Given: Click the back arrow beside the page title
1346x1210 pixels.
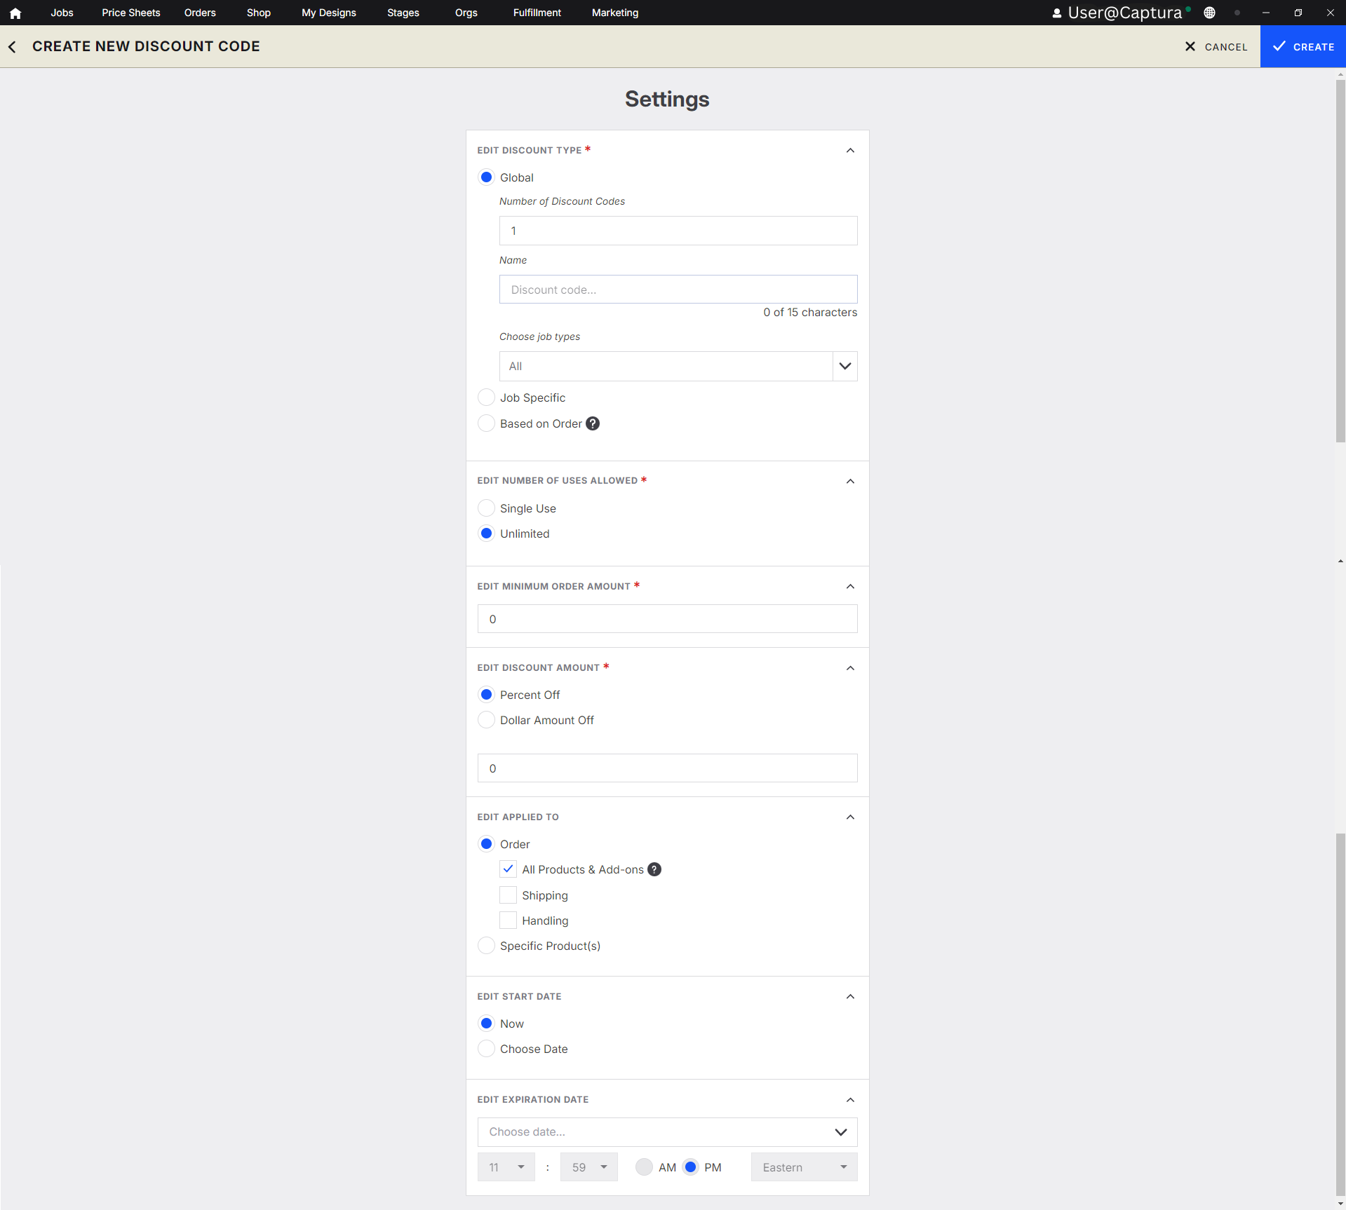Looking at the screenshot, I should [12, 47].
